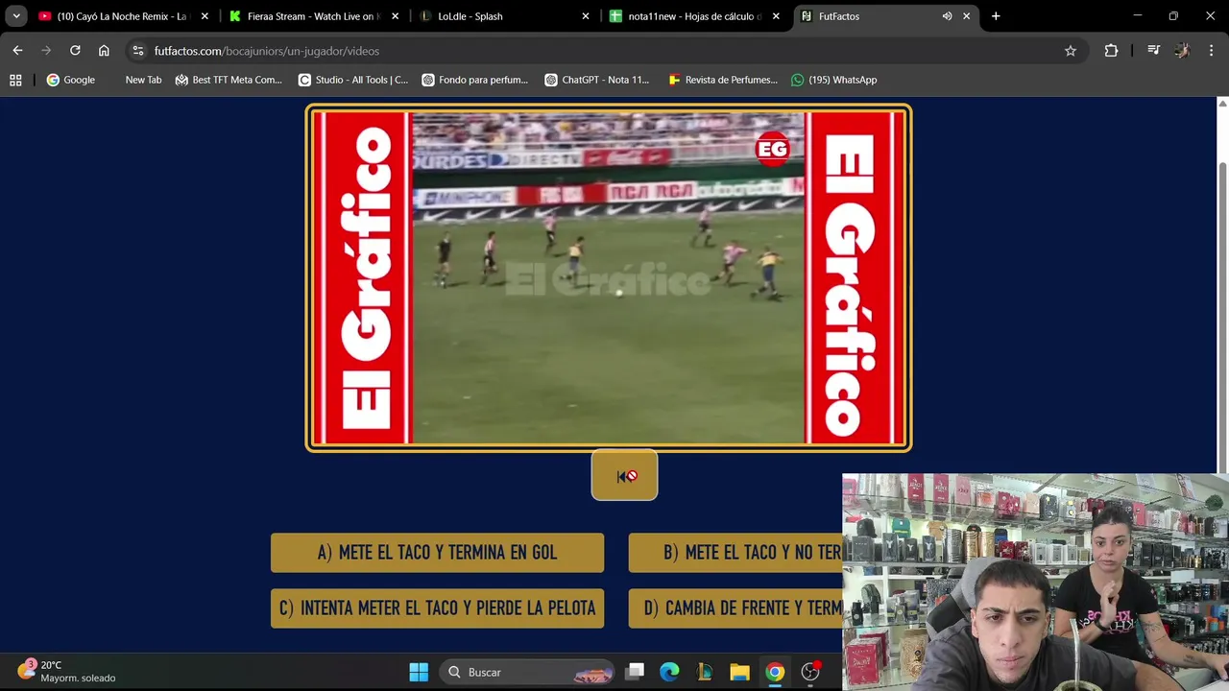
Task: Bookmark this page with the star icon
Action: pyautogui.click(x=1071, y=51)
